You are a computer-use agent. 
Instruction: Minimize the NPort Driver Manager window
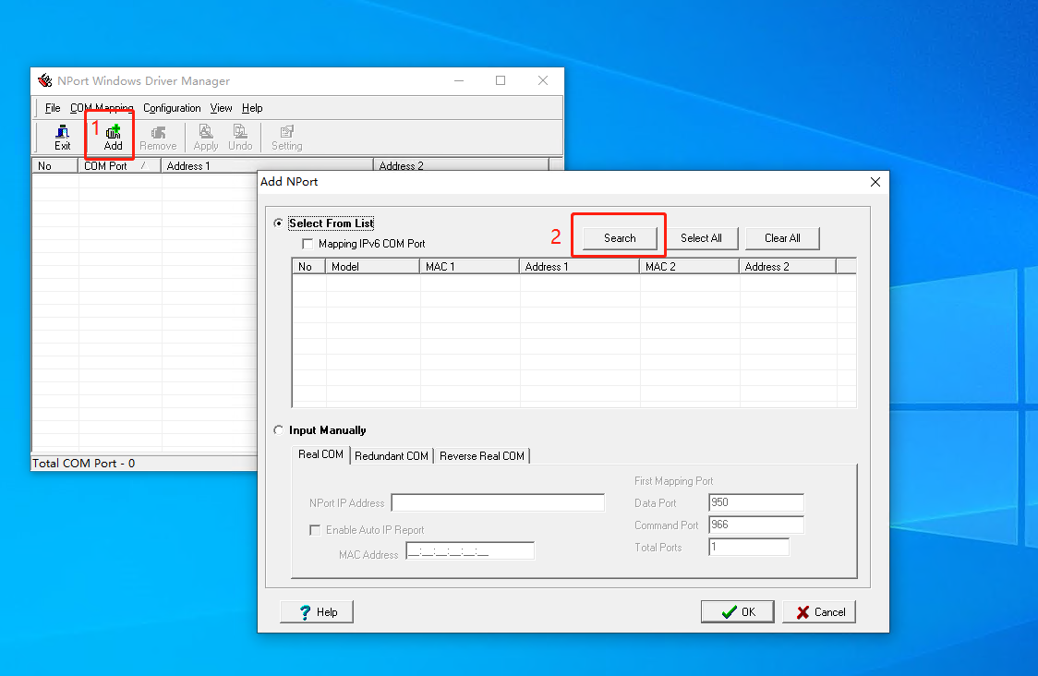(459, 80)
